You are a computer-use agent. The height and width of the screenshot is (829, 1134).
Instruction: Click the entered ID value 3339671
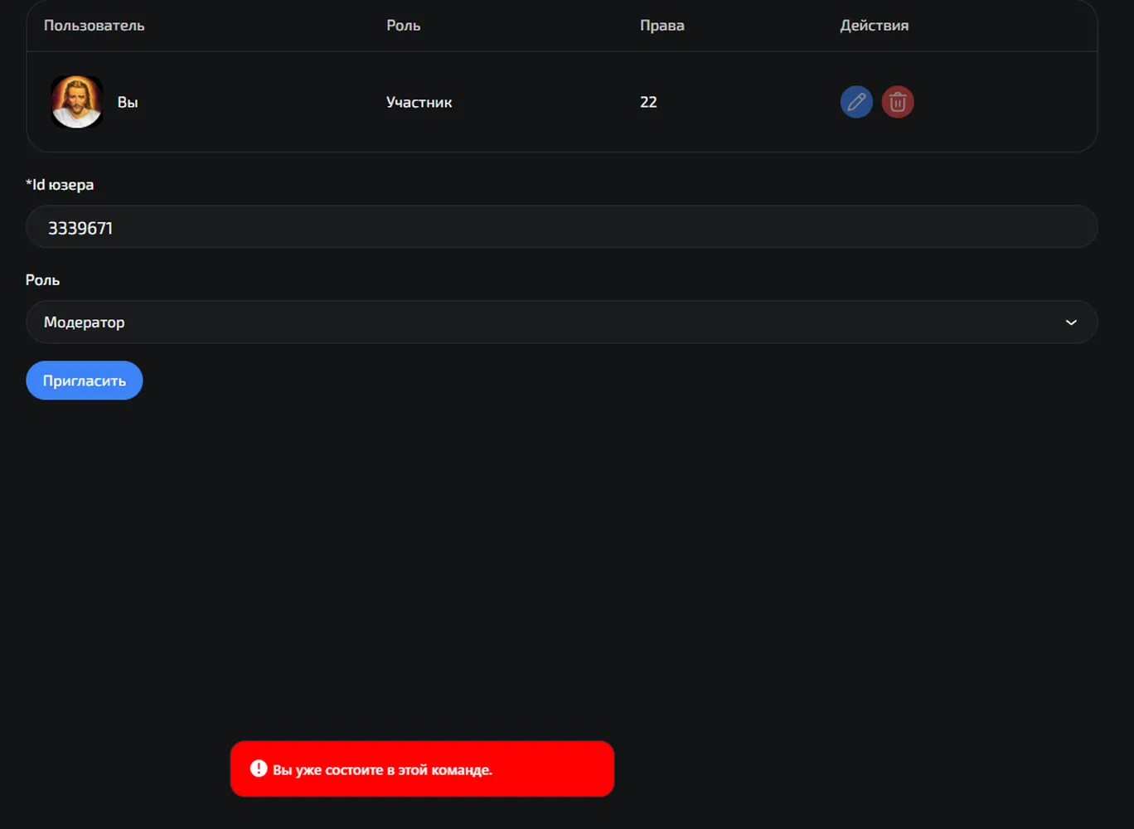click(x=80, y=228)
